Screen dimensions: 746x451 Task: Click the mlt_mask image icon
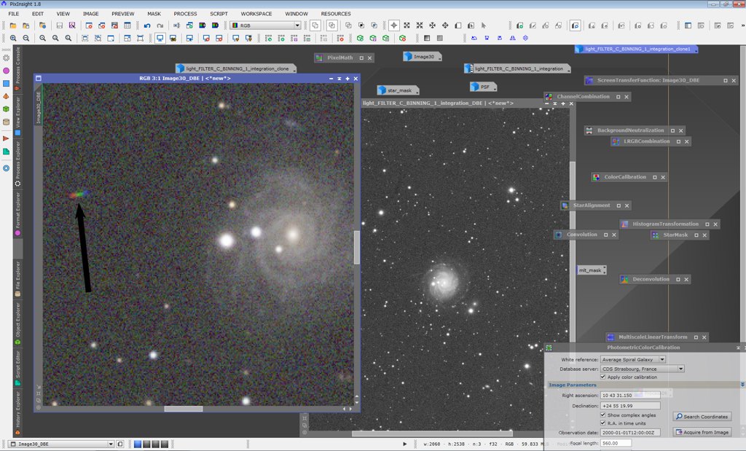pos(592,270)
